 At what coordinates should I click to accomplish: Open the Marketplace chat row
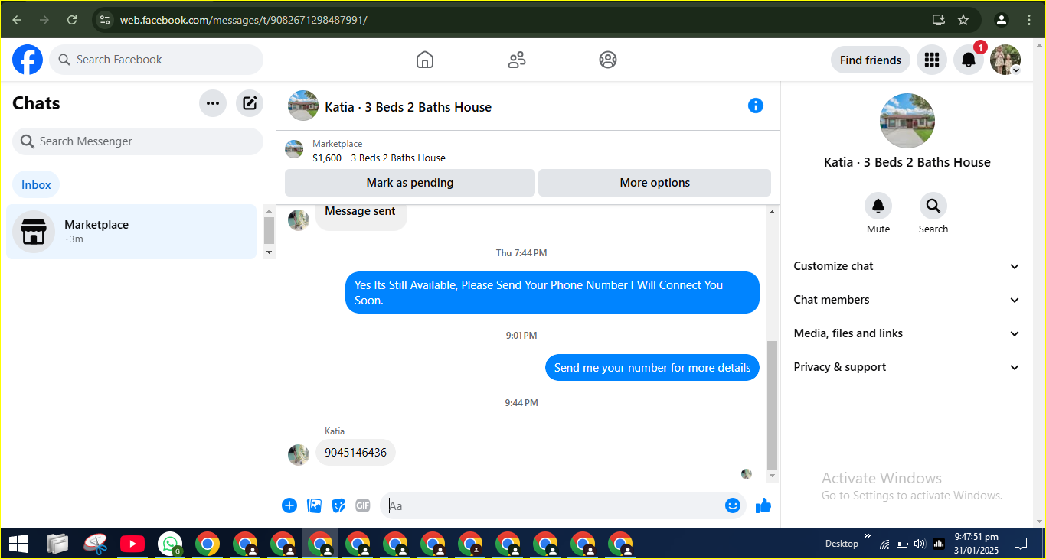pyautogui.click(x=131, y=232)
